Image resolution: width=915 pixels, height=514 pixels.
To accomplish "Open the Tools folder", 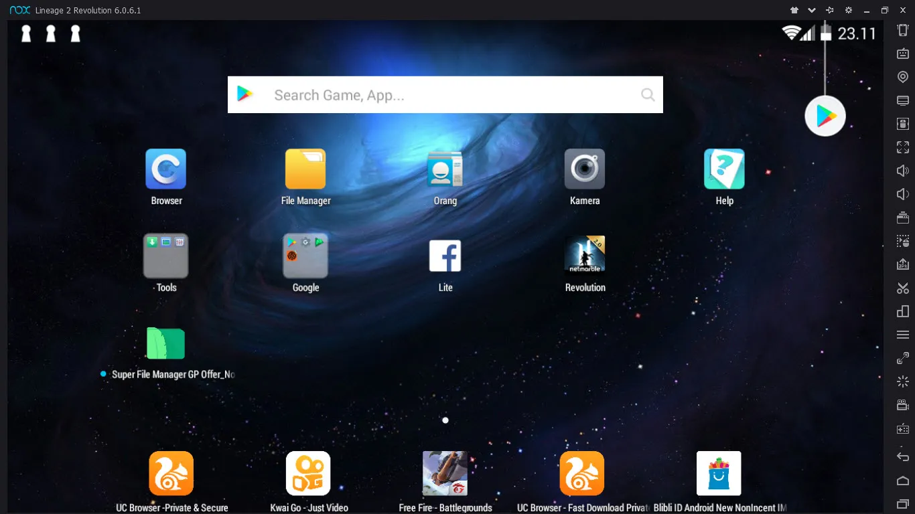I will tap(166, 256).
